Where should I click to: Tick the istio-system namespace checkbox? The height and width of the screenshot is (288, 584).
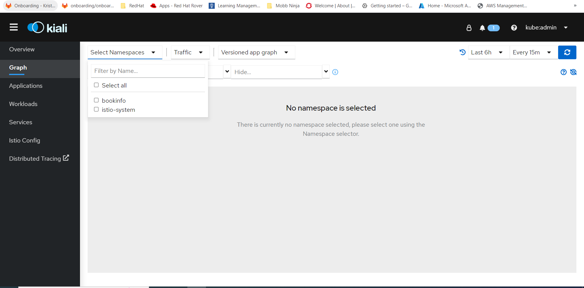[x=96, y=109]
